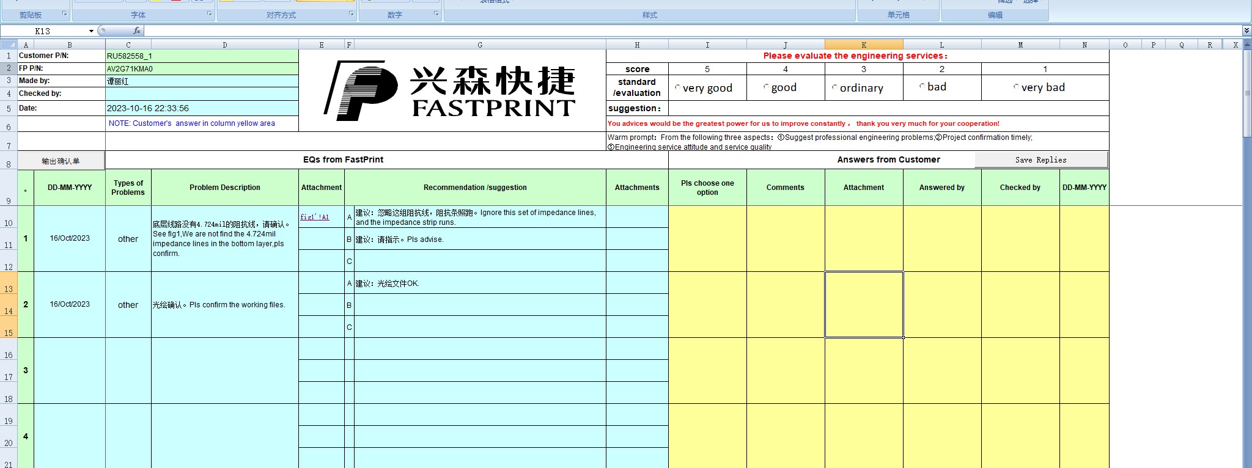Select column header D
1252x468 pixels.
[x=225, y=45]
